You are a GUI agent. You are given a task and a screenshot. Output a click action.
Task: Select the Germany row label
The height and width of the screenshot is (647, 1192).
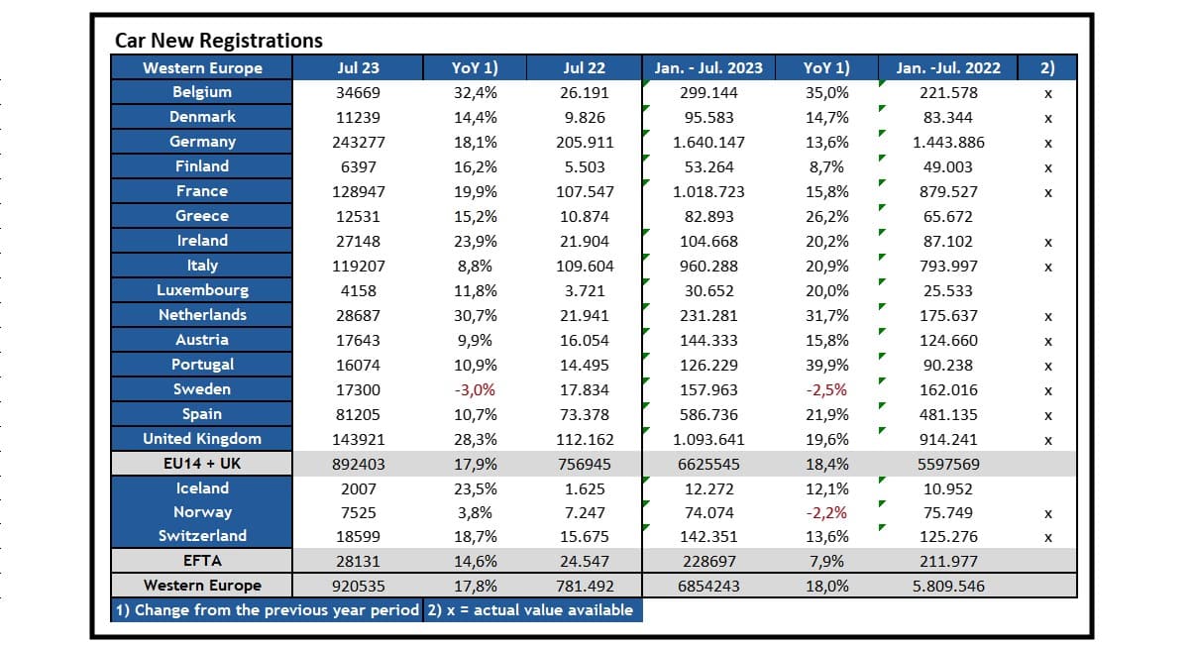(202, 142)
